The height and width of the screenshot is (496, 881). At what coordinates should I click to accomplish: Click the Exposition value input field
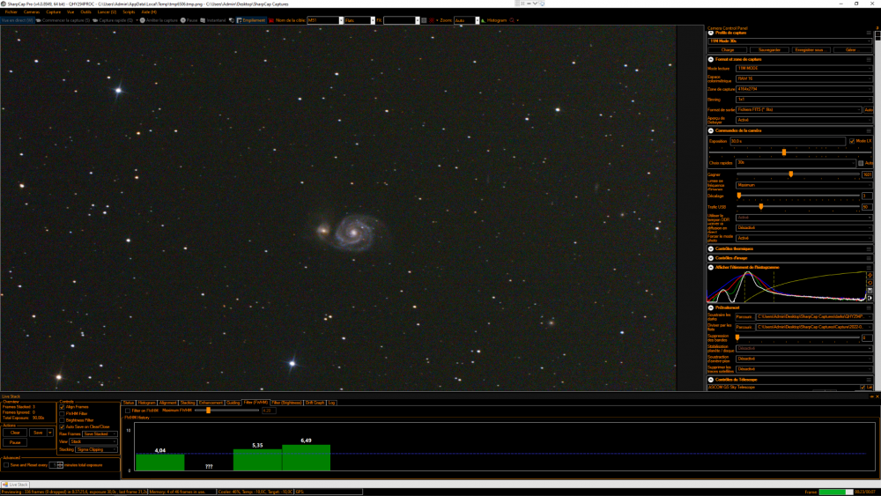coord(787,141)
